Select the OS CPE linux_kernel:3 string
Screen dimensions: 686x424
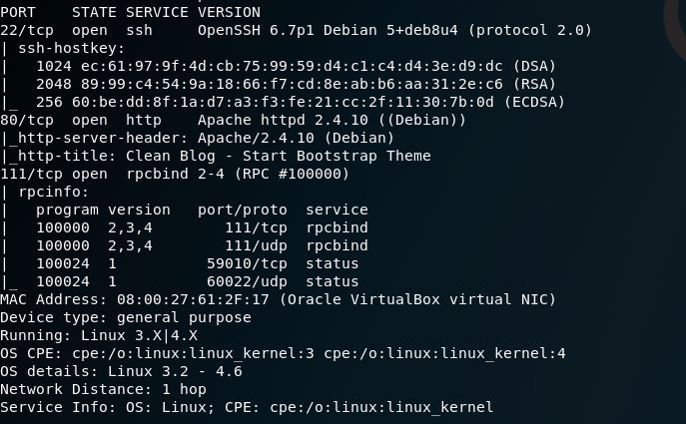(x=193, y=353)
